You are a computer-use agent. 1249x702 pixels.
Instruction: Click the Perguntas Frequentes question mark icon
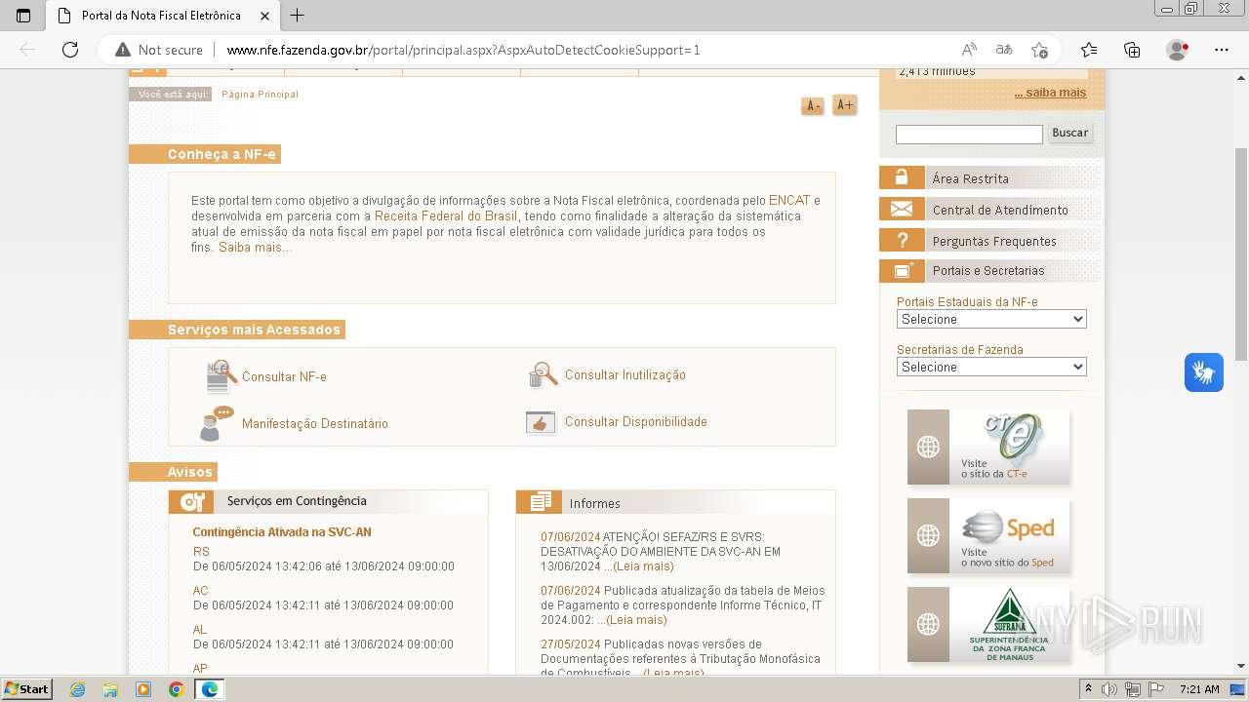[x=902, y=240]
